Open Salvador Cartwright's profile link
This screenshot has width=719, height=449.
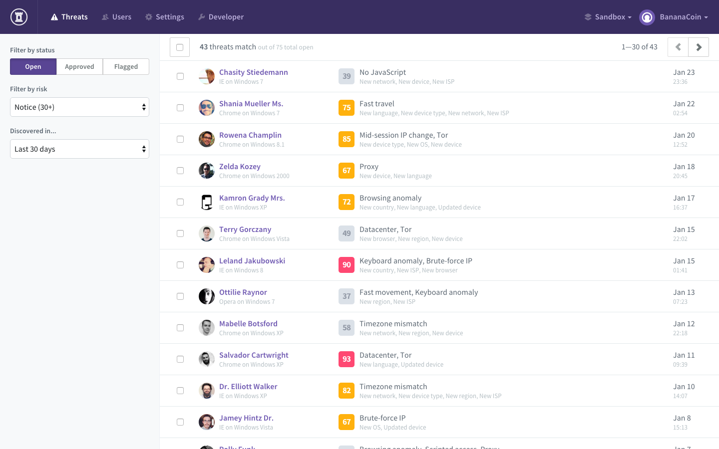[x=254, y=355]
